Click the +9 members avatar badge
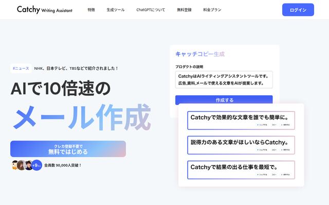329x205 pixels. point(36,165)
